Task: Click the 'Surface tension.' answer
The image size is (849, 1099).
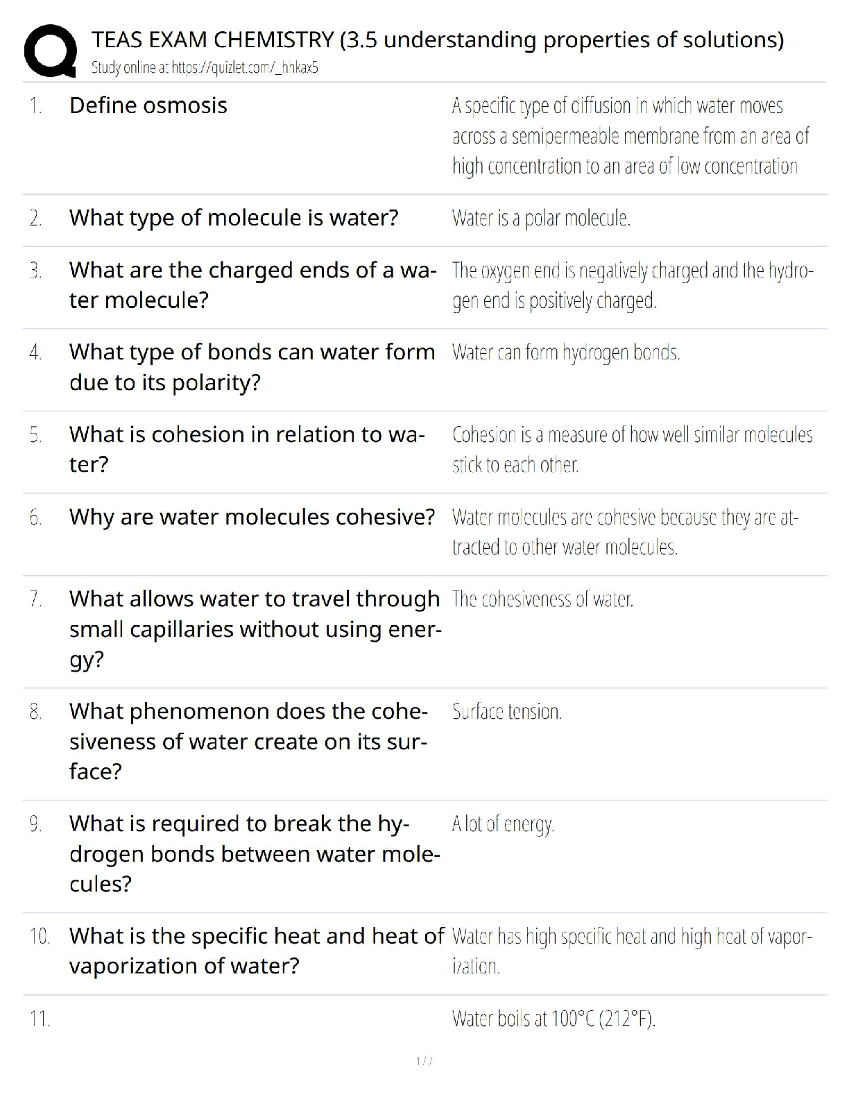Action: (507, 711)
